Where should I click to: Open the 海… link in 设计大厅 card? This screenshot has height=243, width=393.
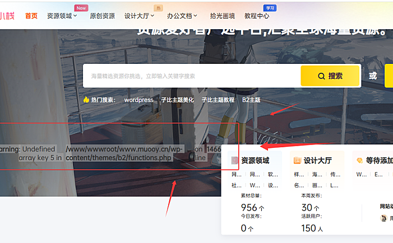tap(317, 175)
